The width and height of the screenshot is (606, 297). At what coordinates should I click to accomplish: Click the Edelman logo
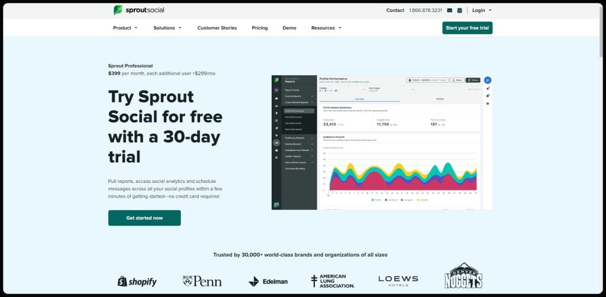[x=268, y=282]
